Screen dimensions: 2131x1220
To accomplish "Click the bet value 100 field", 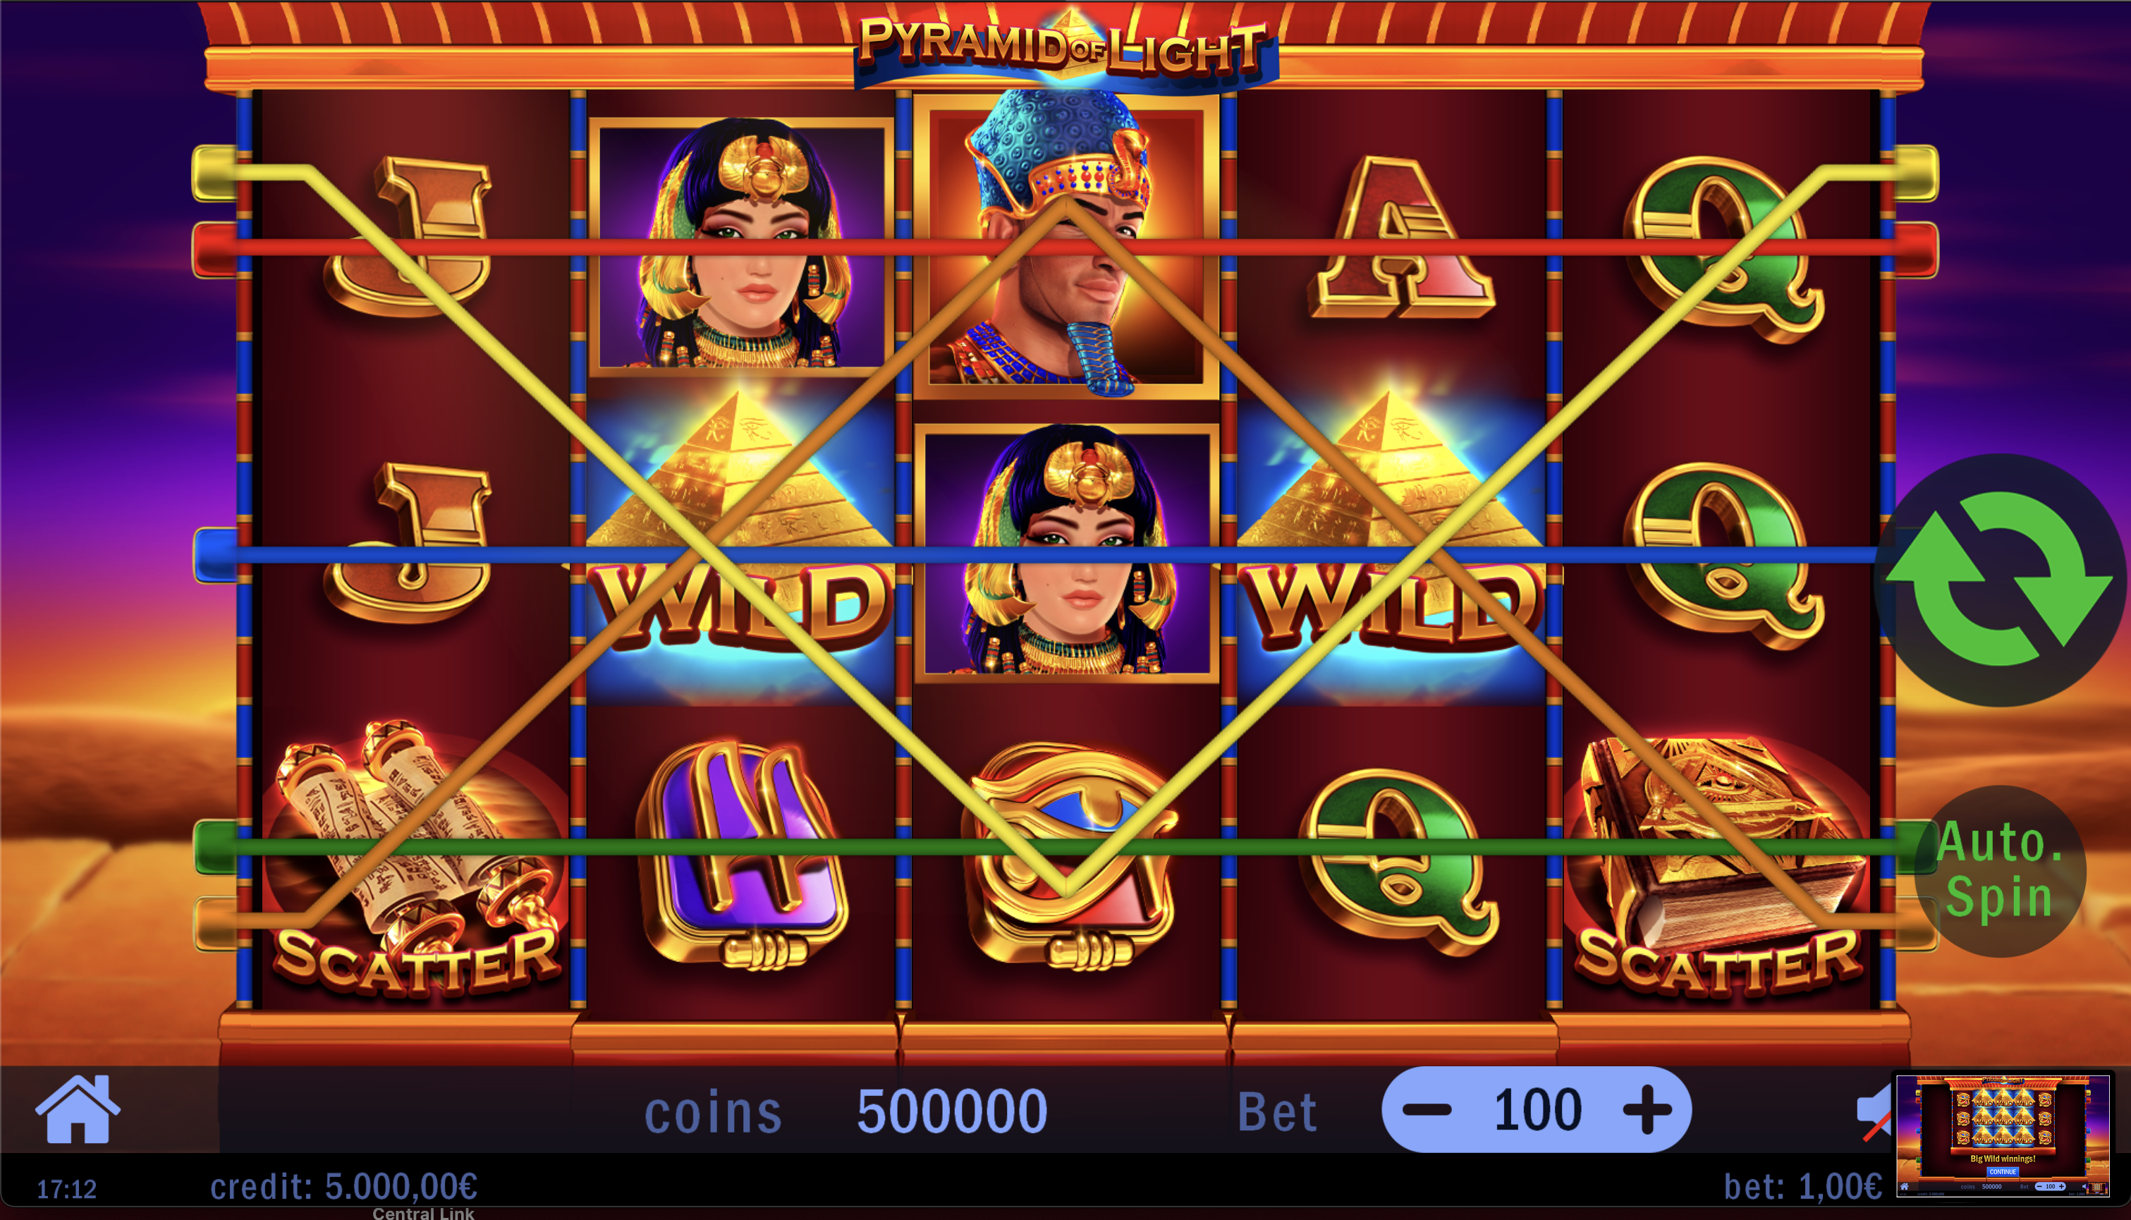I will click(1537, 1109).
